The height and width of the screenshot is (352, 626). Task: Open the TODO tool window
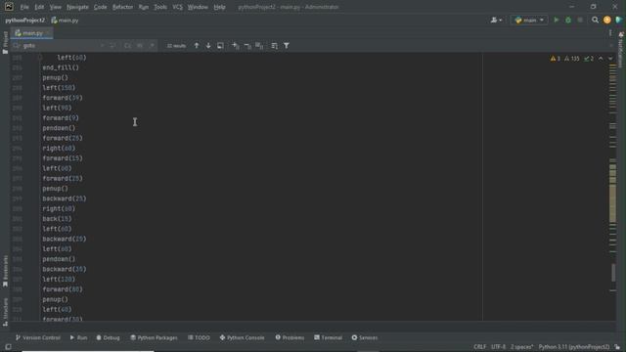click(199, 337)
